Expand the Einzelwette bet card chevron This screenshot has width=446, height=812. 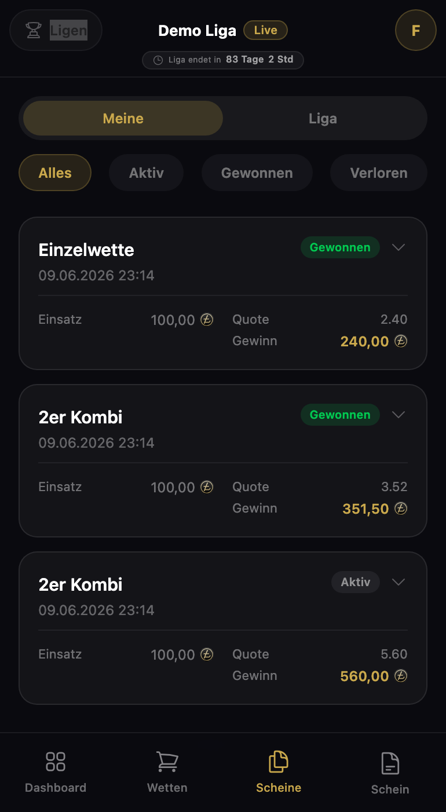click(x=399, y=247)
